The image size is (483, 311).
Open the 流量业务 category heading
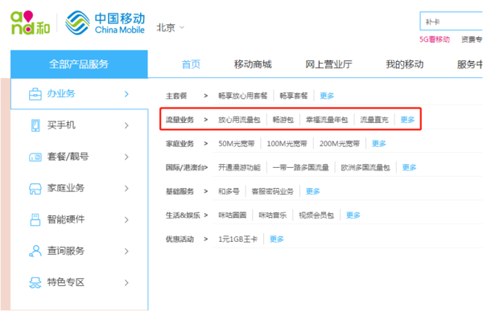(x=180, y=120)
